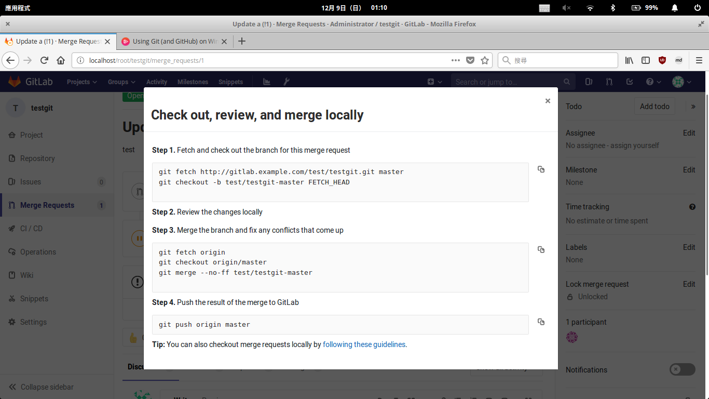Open Merge Requests in sidebar

(x=47, y=205)
